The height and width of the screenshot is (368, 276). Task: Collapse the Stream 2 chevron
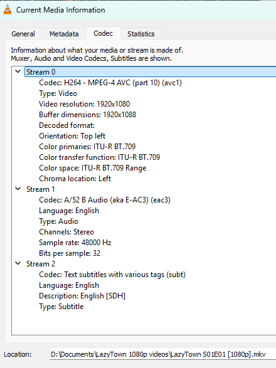tap(18, 263)
